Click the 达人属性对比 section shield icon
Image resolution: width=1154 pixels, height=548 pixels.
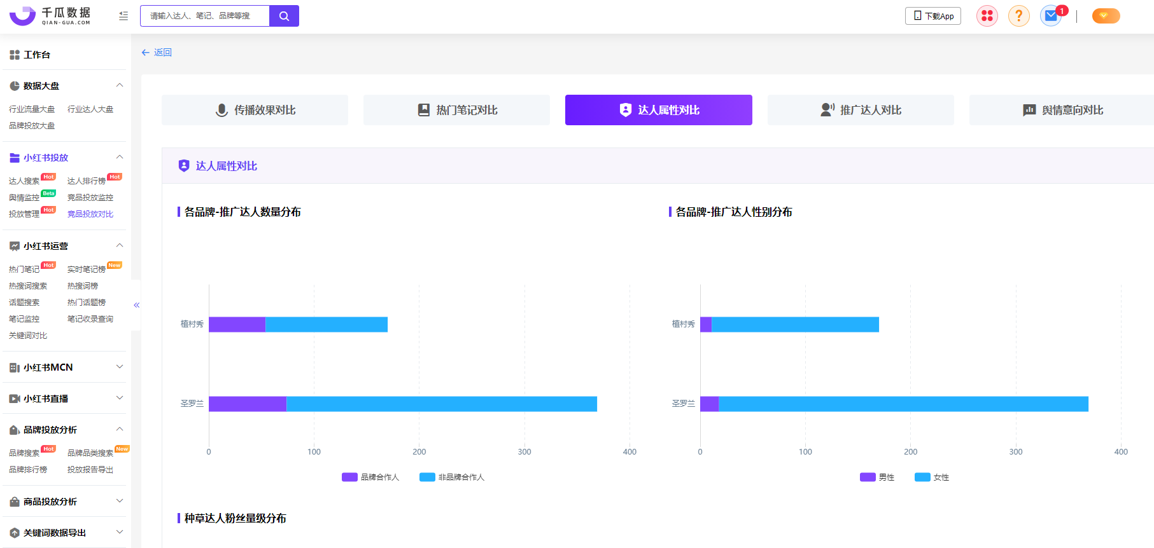pos(184,166)
